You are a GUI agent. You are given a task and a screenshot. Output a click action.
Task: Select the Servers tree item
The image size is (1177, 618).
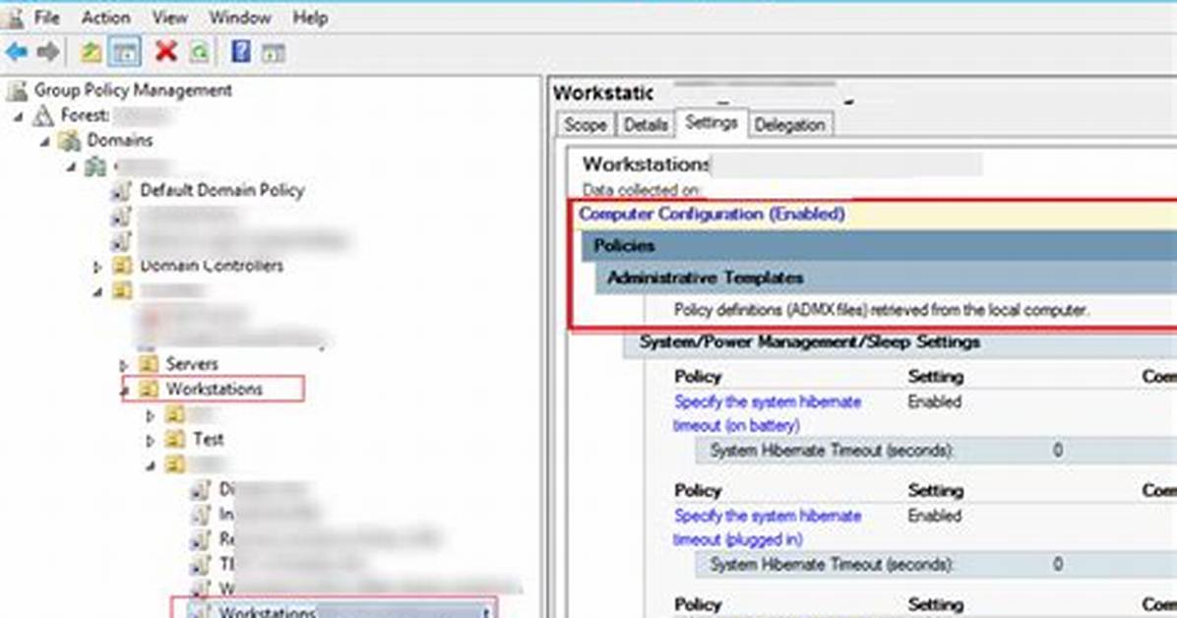click(192, 363)
